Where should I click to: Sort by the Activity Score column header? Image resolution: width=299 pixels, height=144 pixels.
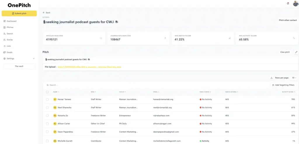(288, 92)
